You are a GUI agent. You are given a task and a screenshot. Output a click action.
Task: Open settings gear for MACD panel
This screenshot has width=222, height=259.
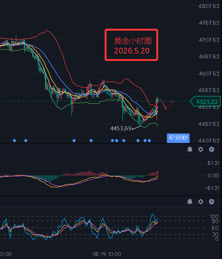point(200,149)
